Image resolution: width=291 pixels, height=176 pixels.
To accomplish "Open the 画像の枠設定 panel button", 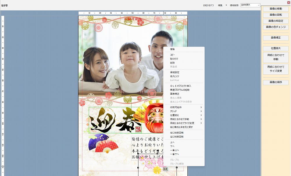I will [x=276, y=21].
